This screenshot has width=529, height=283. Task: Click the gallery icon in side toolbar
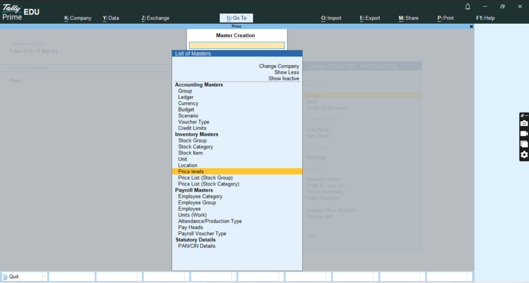524,144
